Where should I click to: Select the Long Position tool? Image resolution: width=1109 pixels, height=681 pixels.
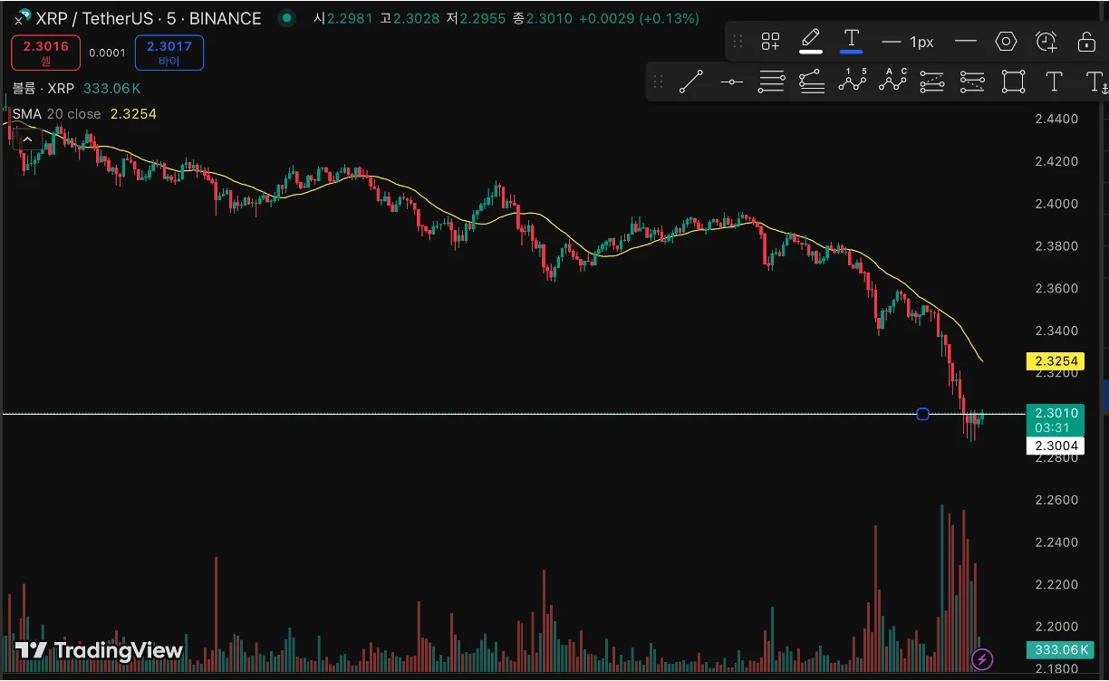[x=932, y=82]
